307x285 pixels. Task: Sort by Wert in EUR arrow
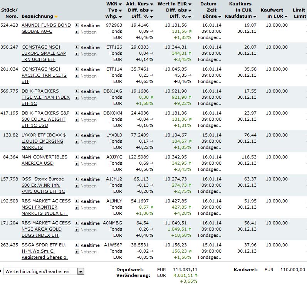click(190, 4)
